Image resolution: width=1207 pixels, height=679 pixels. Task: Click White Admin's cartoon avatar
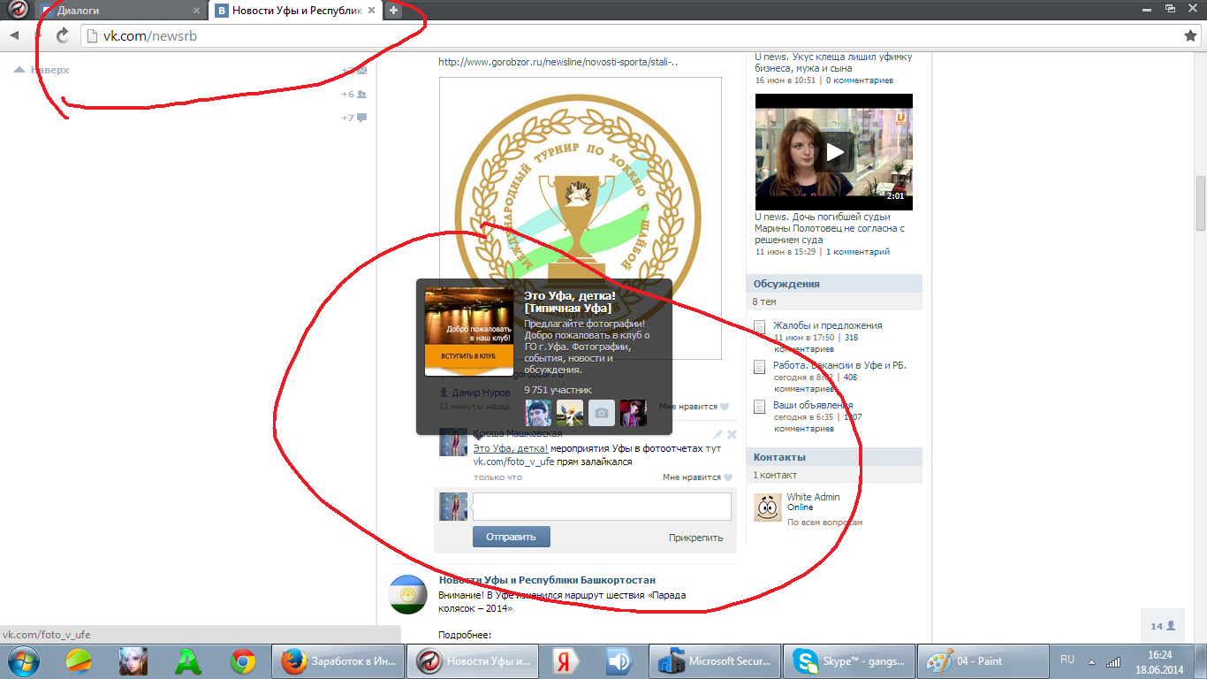(767, 507)
